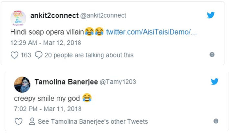
Task: Click the speech bubble reply icon
Action: tap(38, 55)
